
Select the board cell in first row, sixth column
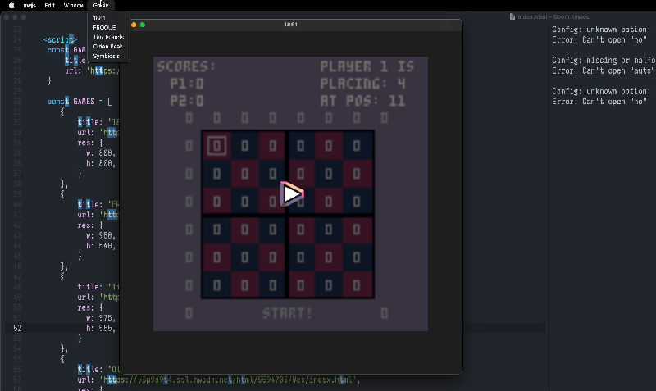pos(357,146)
